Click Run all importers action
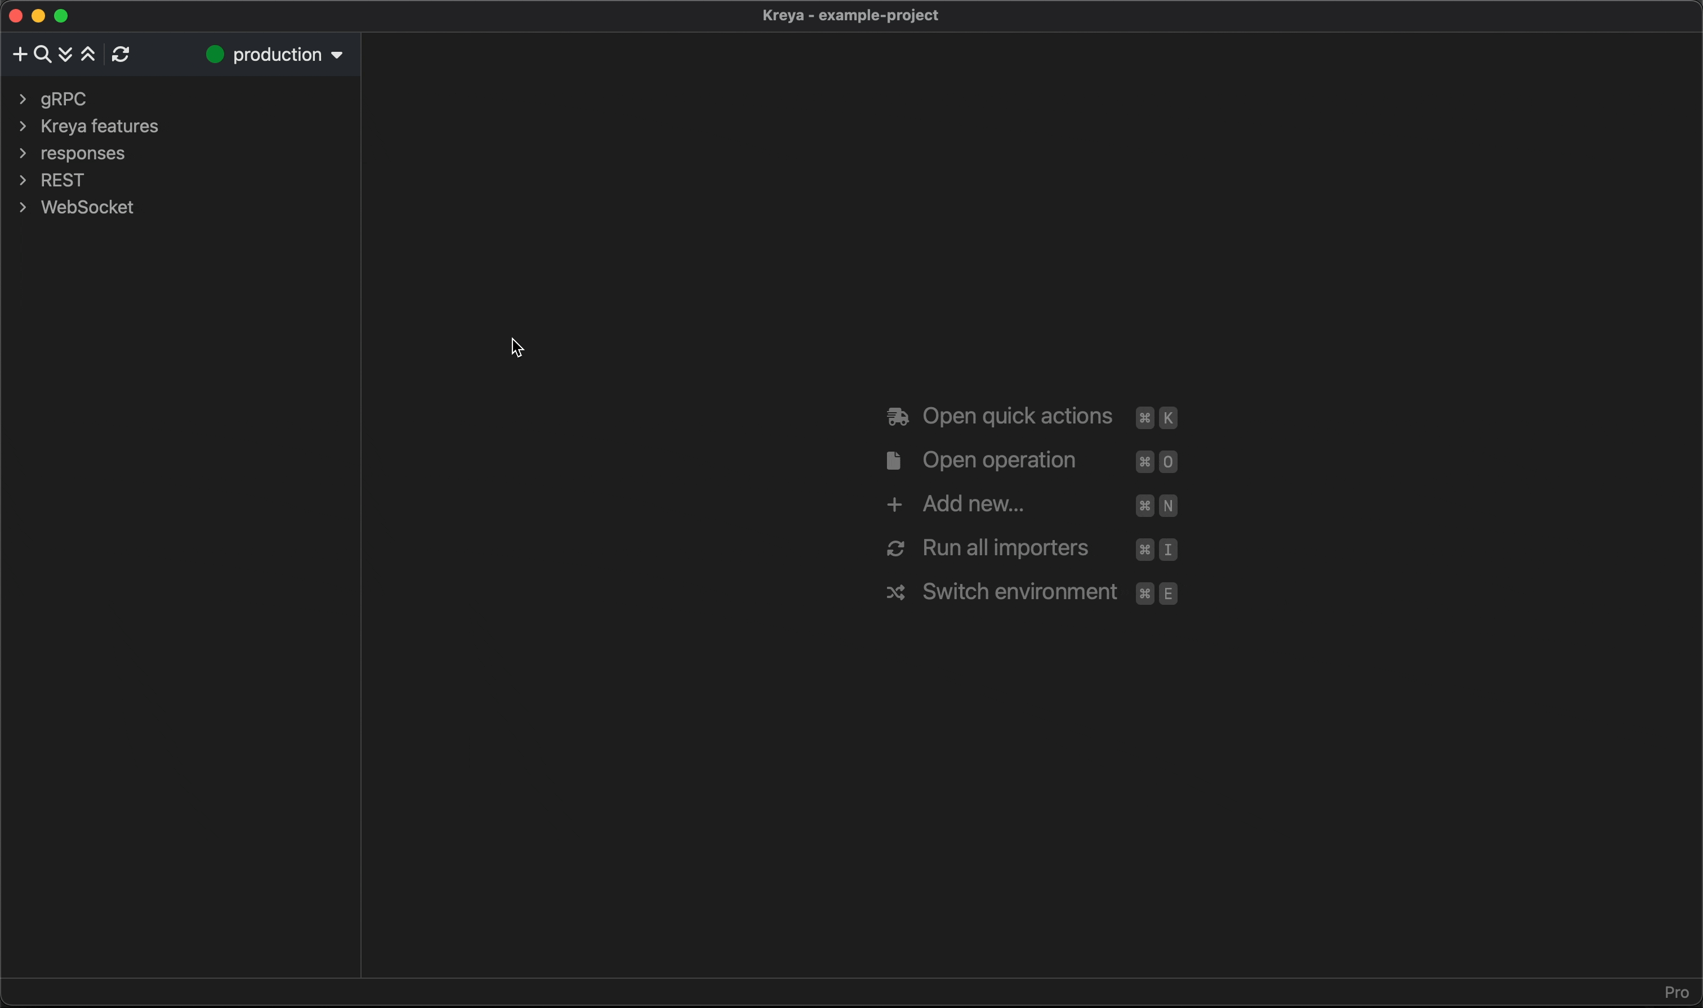1703x1008 pixels. pos(1005,548)
